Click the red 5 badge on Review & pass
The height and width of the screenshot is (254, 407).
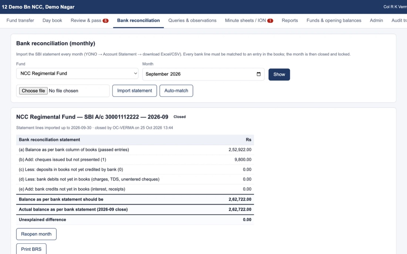pyautogui.click(x=105, y=21)
